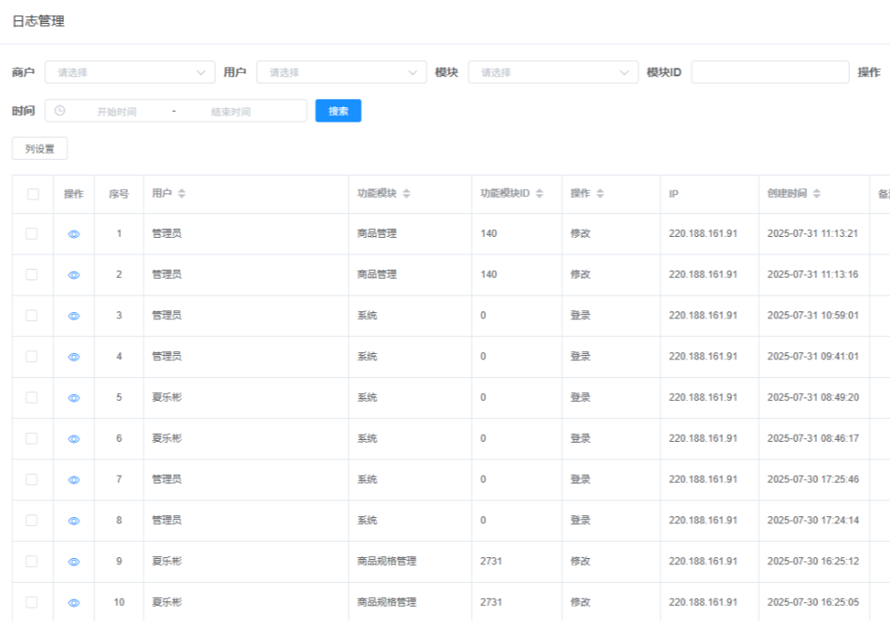View details of log entry number 3
This screenshot has height=621, width=890.
74,316
